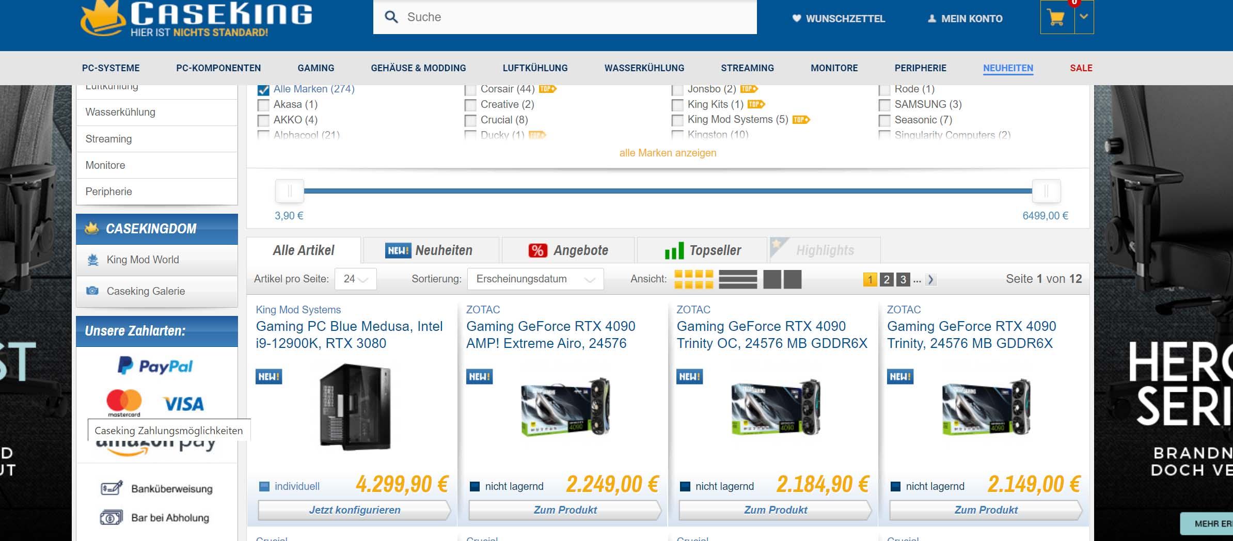This screenshot has width=1233, height=541.
Task: Open Gaming menu
Action: [316, 68]
